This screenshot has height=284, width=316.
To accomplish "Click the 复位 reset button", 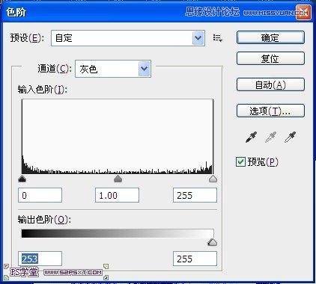I will pyautogui.click(x=270, y=58).
